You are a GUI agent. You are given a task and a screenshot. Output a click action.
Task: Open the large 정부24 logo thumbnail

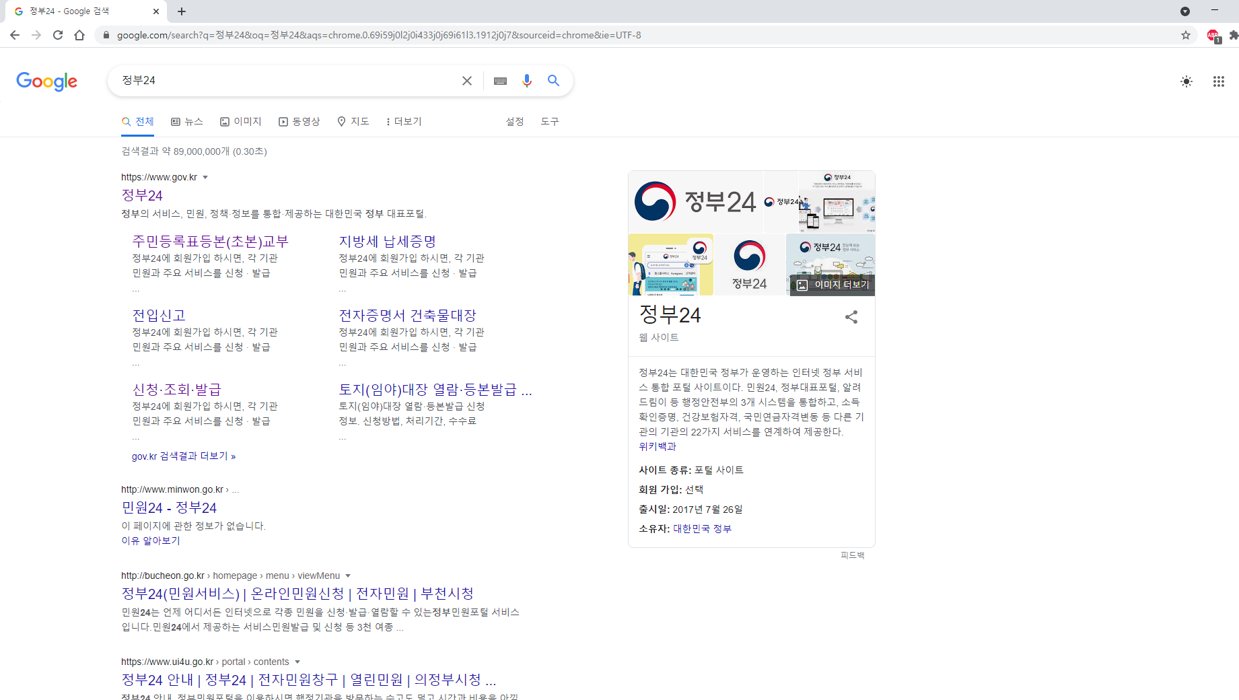(695, 201)
